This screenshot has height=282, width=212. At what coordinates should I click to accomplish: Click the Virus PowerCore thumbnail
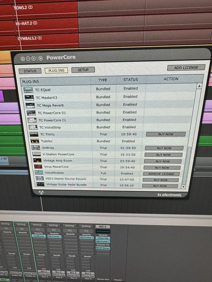point(38,166)
